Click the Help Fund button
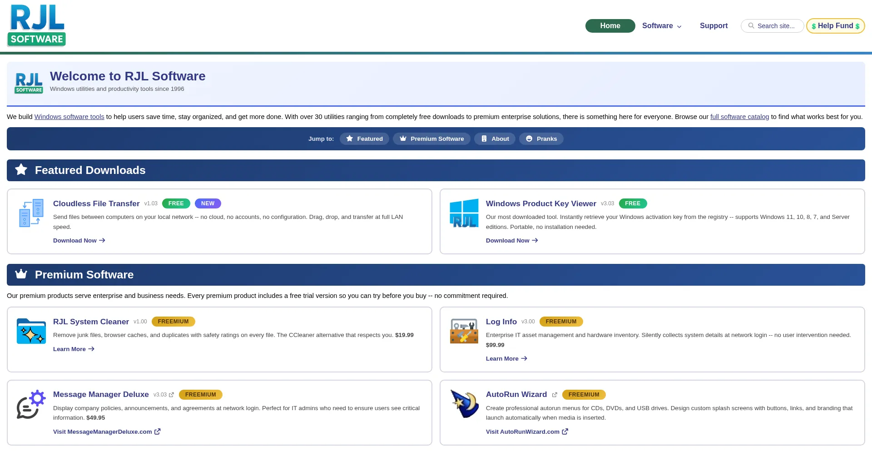 (x=836, y=26)
